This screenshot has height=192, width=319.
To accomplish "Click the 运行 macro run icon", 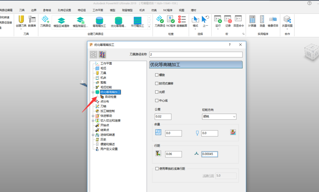I will pos(218,19).
